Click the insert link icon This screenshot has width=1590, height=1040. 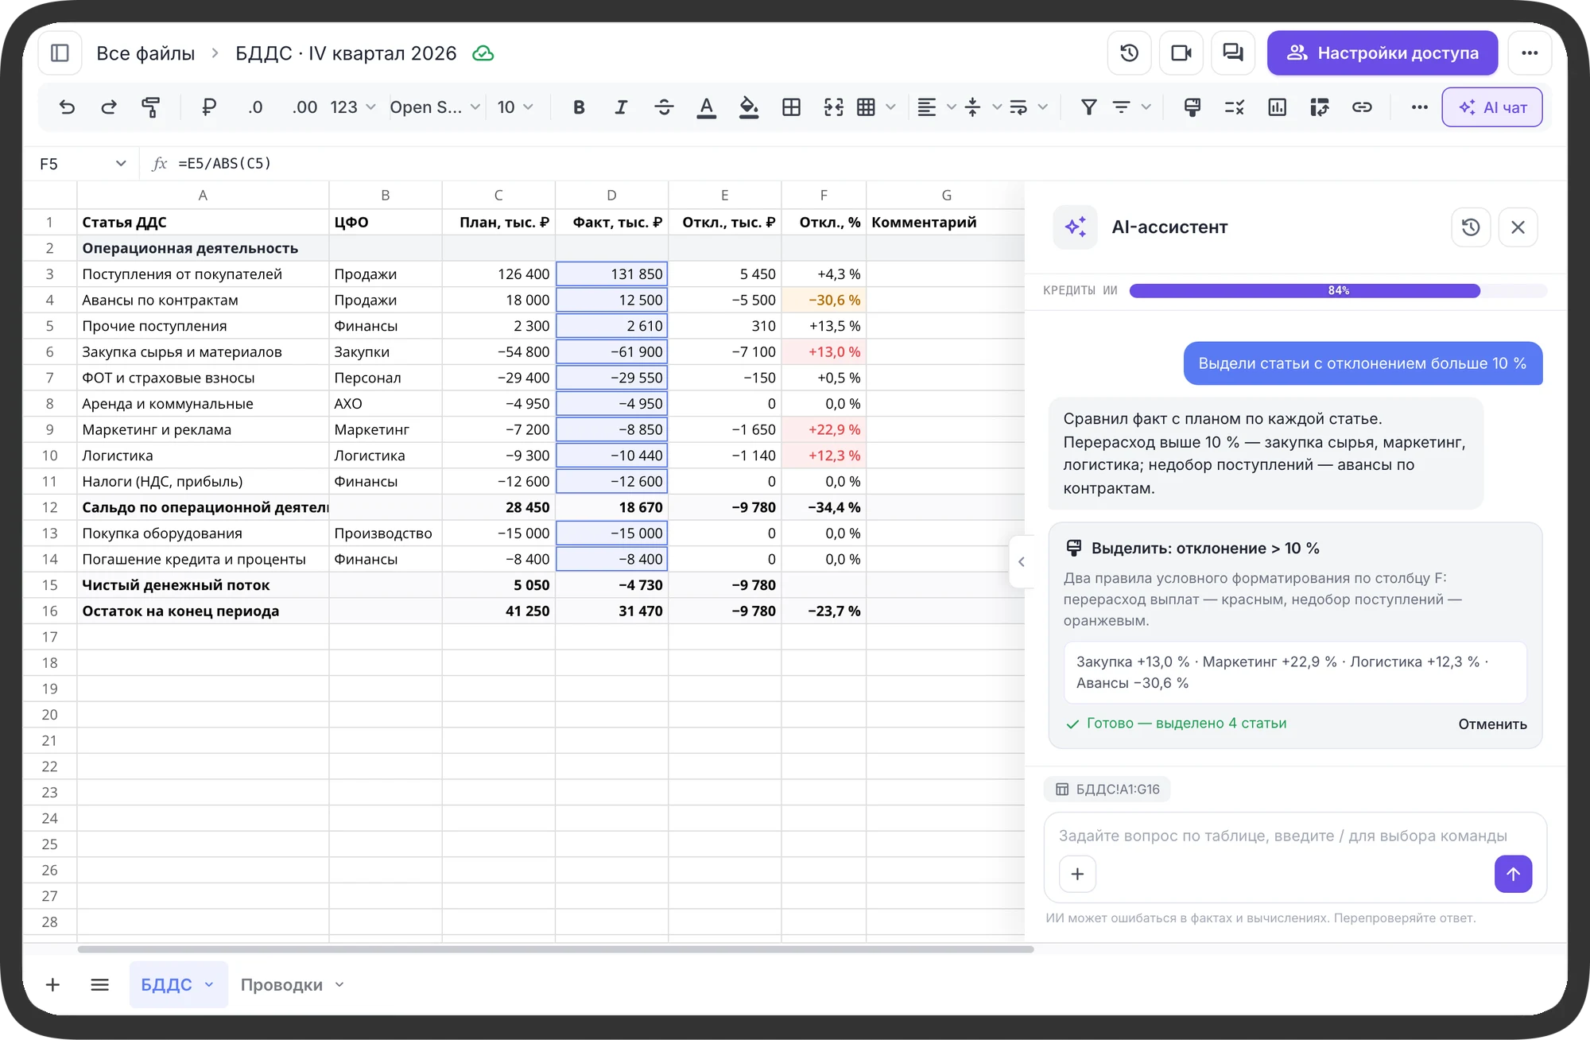click(x=1362, y=107)
